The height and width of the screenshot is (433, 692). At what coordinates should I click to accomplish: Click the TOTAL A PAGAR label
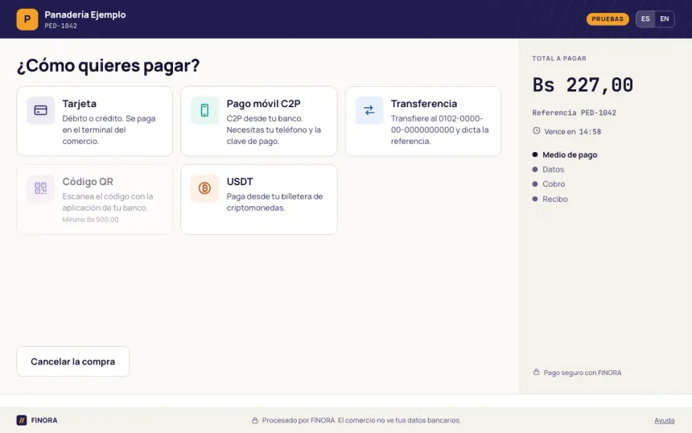[x=559, y=58]
